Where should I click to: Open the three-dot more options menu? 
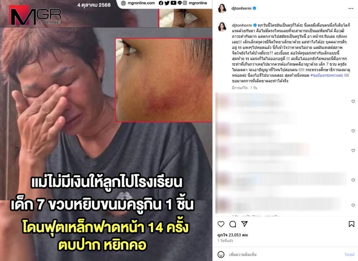(x=351, y=8)
